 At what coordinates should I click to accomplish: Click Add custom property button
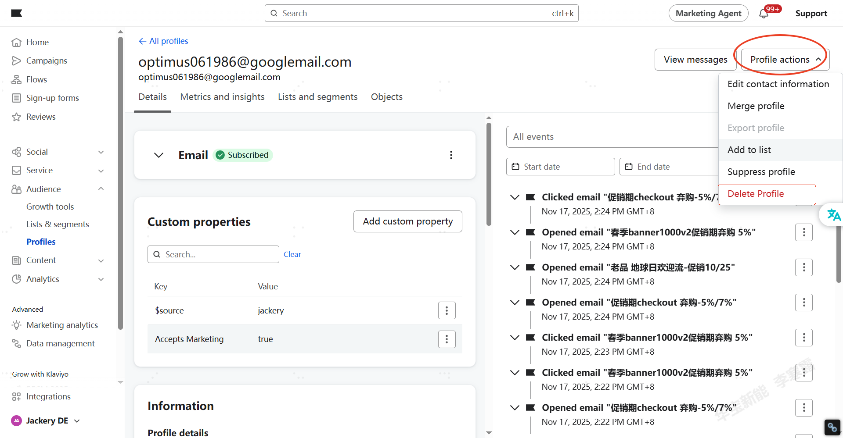pos(407,221)
